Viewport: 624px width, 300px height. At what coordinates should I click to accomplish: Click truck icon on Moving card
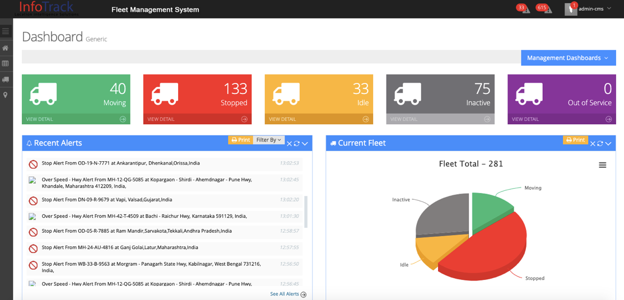[x=43, y=94]
